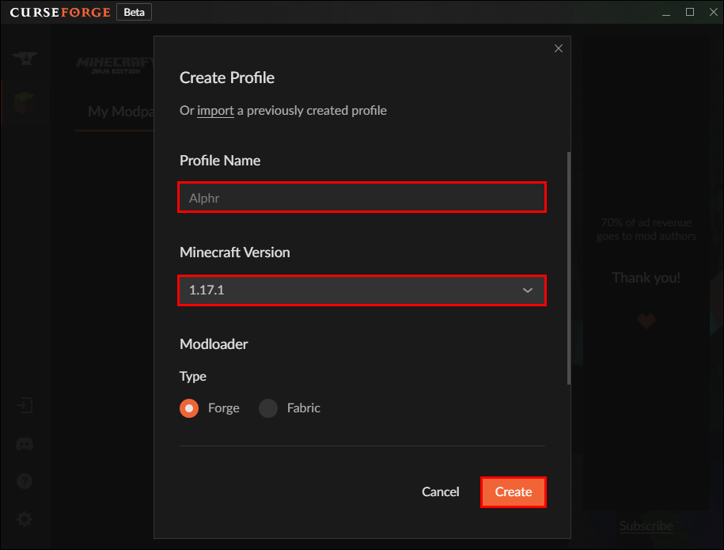This screenshot has height=550, width=724.
Task: Select the Fabric modloader radio button
Action: pyautogui.click(x=268, y=408)
